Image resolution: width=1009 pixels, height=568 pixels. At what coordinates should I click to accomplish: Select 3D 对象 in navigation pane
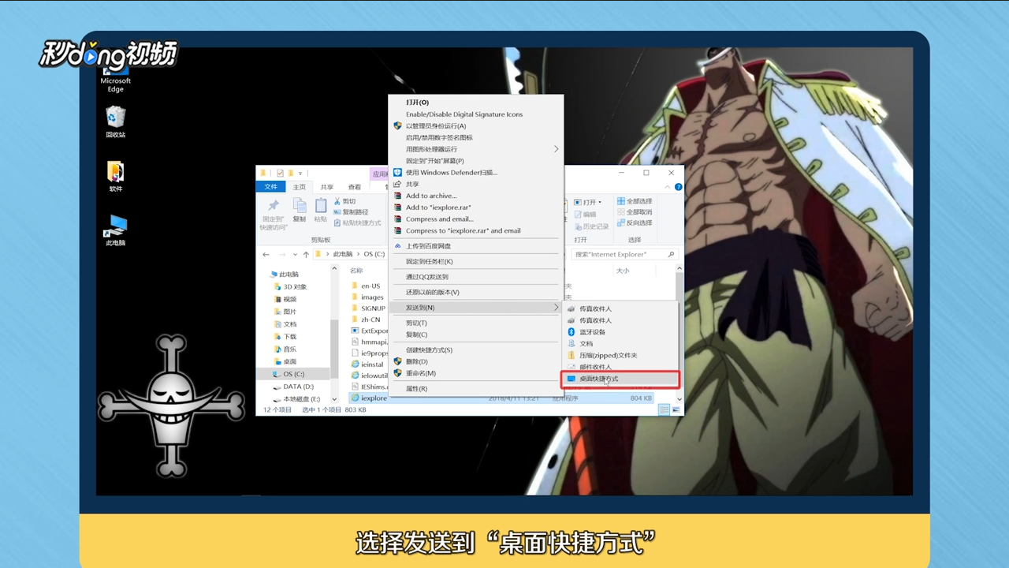(289, 286)
